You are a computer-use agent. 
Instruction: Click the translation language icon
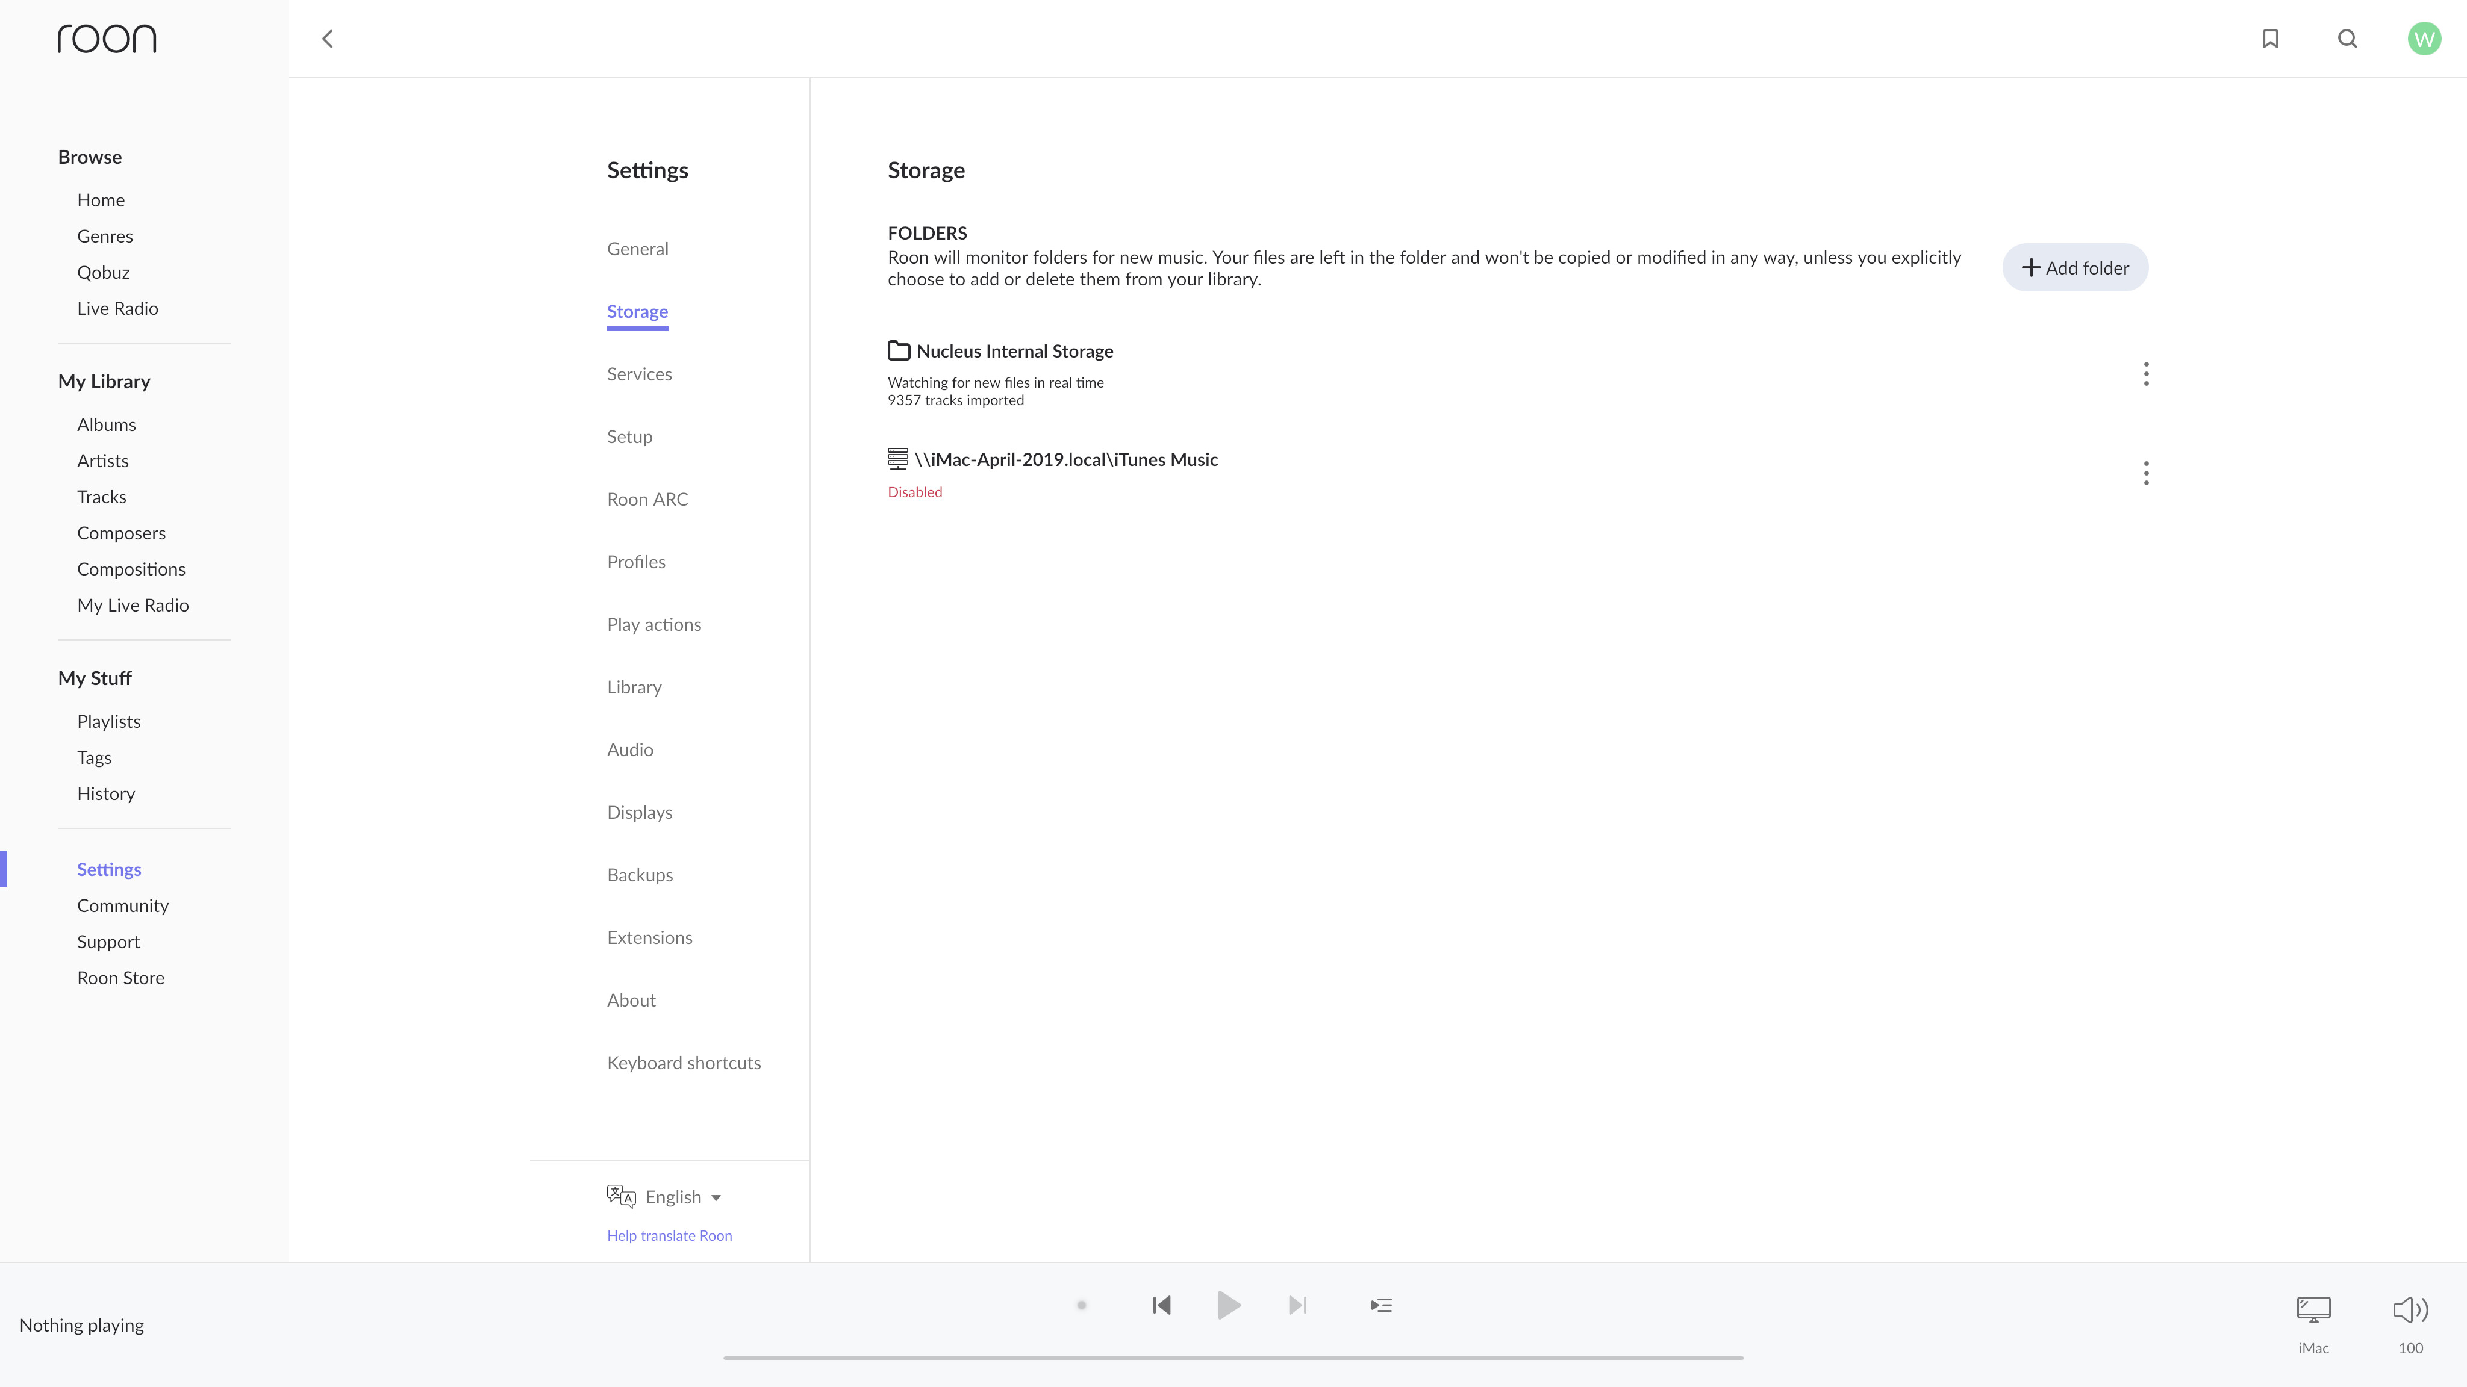click(620, 1196)
